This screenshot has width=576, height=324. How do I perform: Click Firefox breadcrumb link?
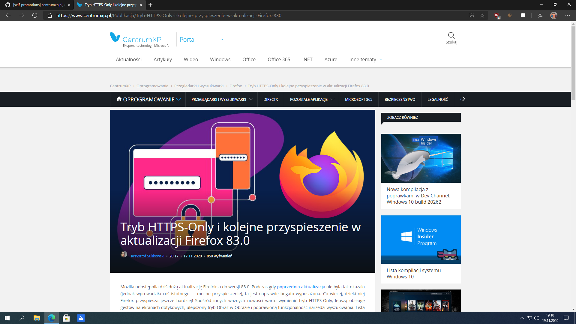pyautogui.click(x=236, y=86)
